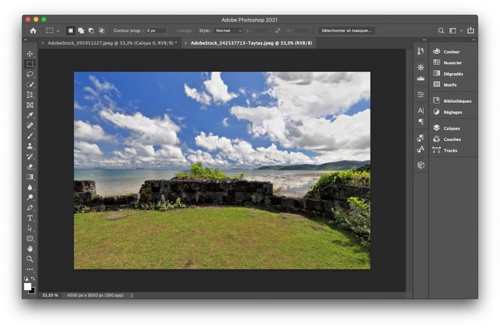
Task: Enable New selection mode
Action: click(x=71, y=31)
